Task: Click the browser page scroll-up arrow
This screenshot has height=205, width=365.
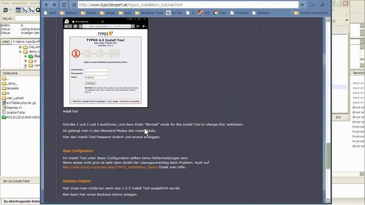Action: 328,20
